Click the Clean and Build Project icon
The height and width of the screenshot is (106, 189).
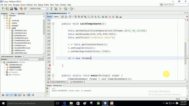(x=56, y=9)
